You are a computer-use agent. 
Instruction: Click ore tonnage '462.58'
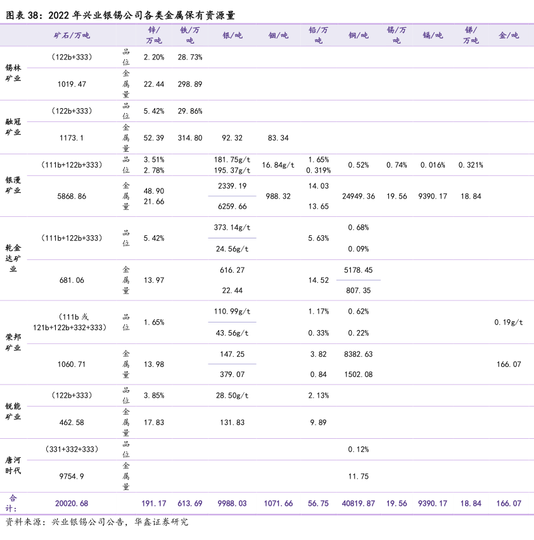click(72, 422)
